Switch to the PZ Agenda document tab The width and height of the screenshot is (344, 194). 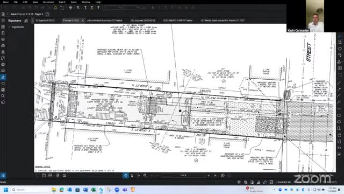tap(45, 20)
